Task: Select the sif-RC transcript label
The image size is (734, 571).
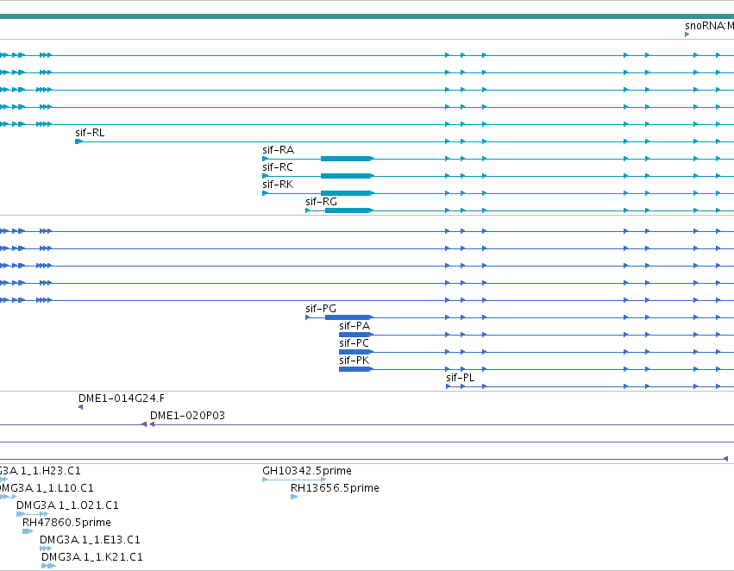Action: [278, 167]
